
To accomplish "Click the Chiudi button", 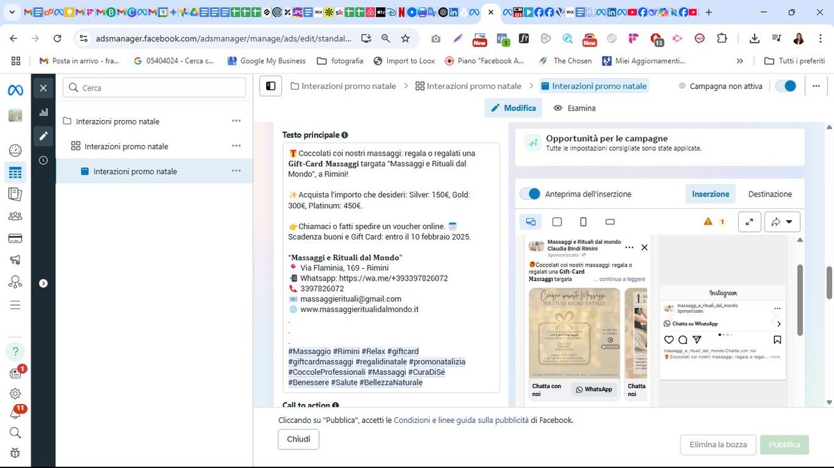I will tap(299, 440).
